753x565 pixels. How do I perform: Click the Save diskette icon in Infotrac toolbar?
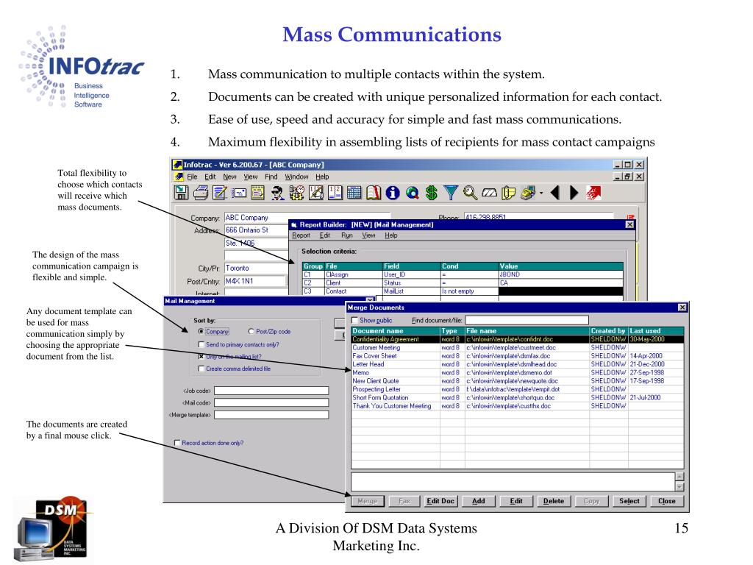(x=181, y=193)
